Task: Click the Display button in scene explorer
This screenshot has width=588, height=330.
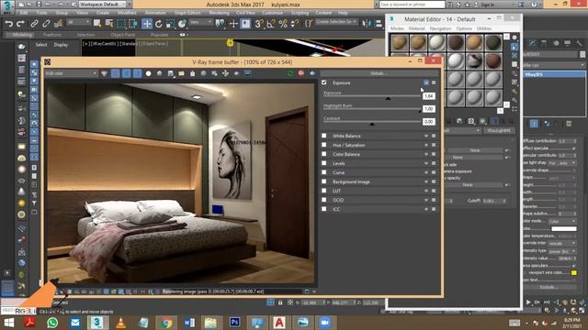Action: pos(61,45)
